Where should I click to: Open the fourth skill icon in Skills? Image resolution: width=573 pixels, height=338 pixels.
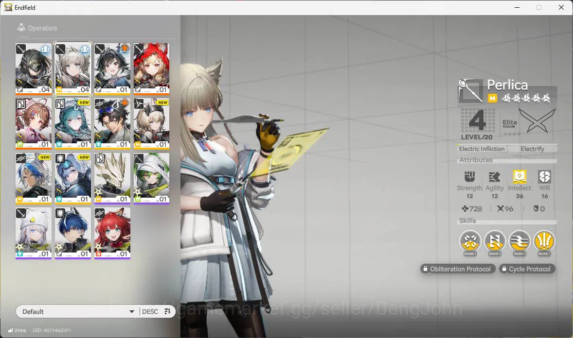tap(544, 242)
